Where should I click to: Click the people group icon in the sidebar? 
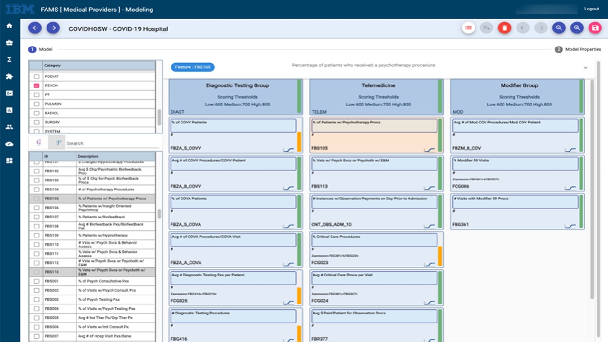[9, 127]
